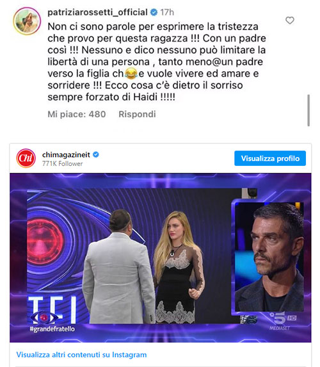
Task: Open the chimagazineit username link
Action: tap(66, 155)
